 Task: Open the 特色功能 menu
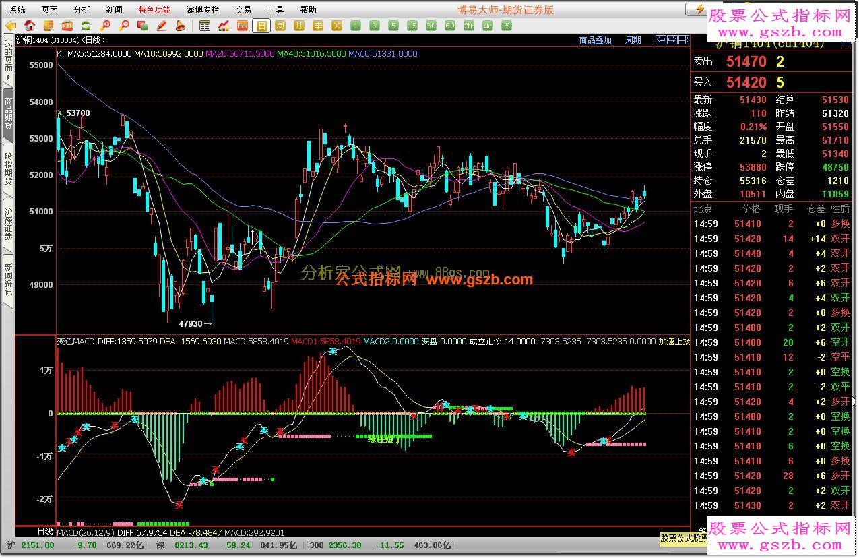pyautogui.click(x=154, y=9)
